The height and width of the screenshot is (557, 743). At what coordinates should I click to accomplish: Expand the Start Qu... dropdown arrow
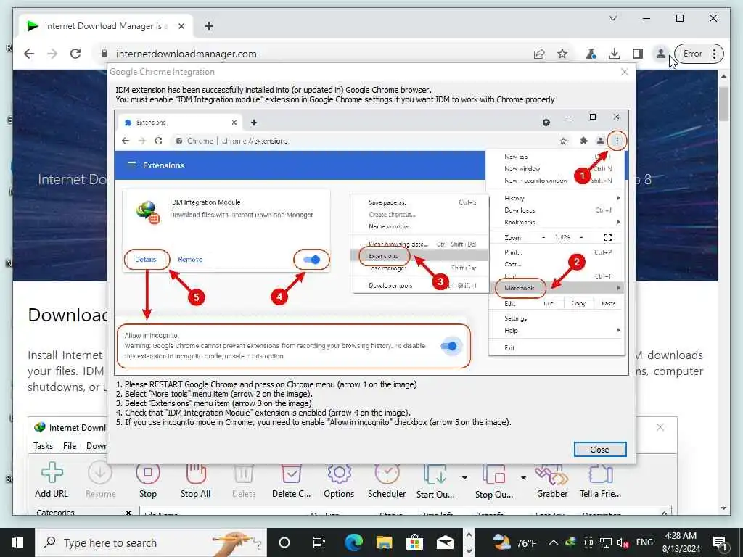464,477
